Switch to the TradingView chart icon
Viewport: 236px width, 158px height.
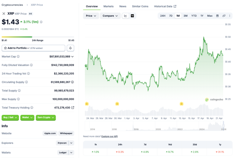pos(133,16)
